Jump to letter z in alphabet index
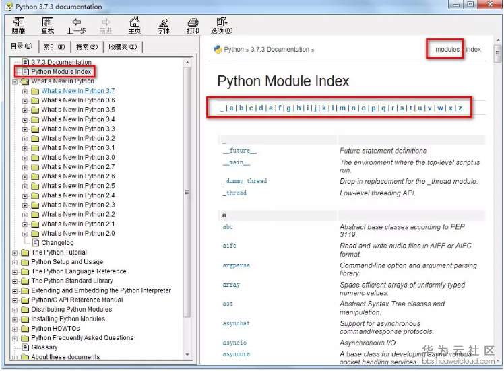Viewport: 504px width, 371px height. tap(460, 108)
